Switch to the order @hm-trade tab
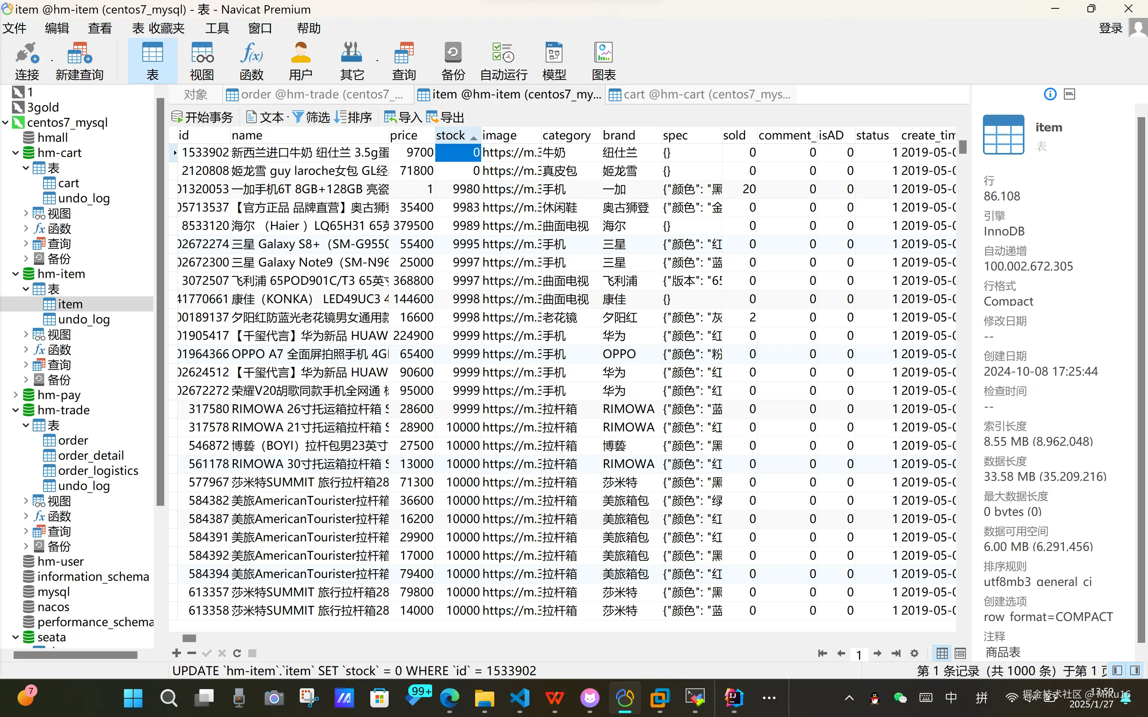 tap(315, 94)
